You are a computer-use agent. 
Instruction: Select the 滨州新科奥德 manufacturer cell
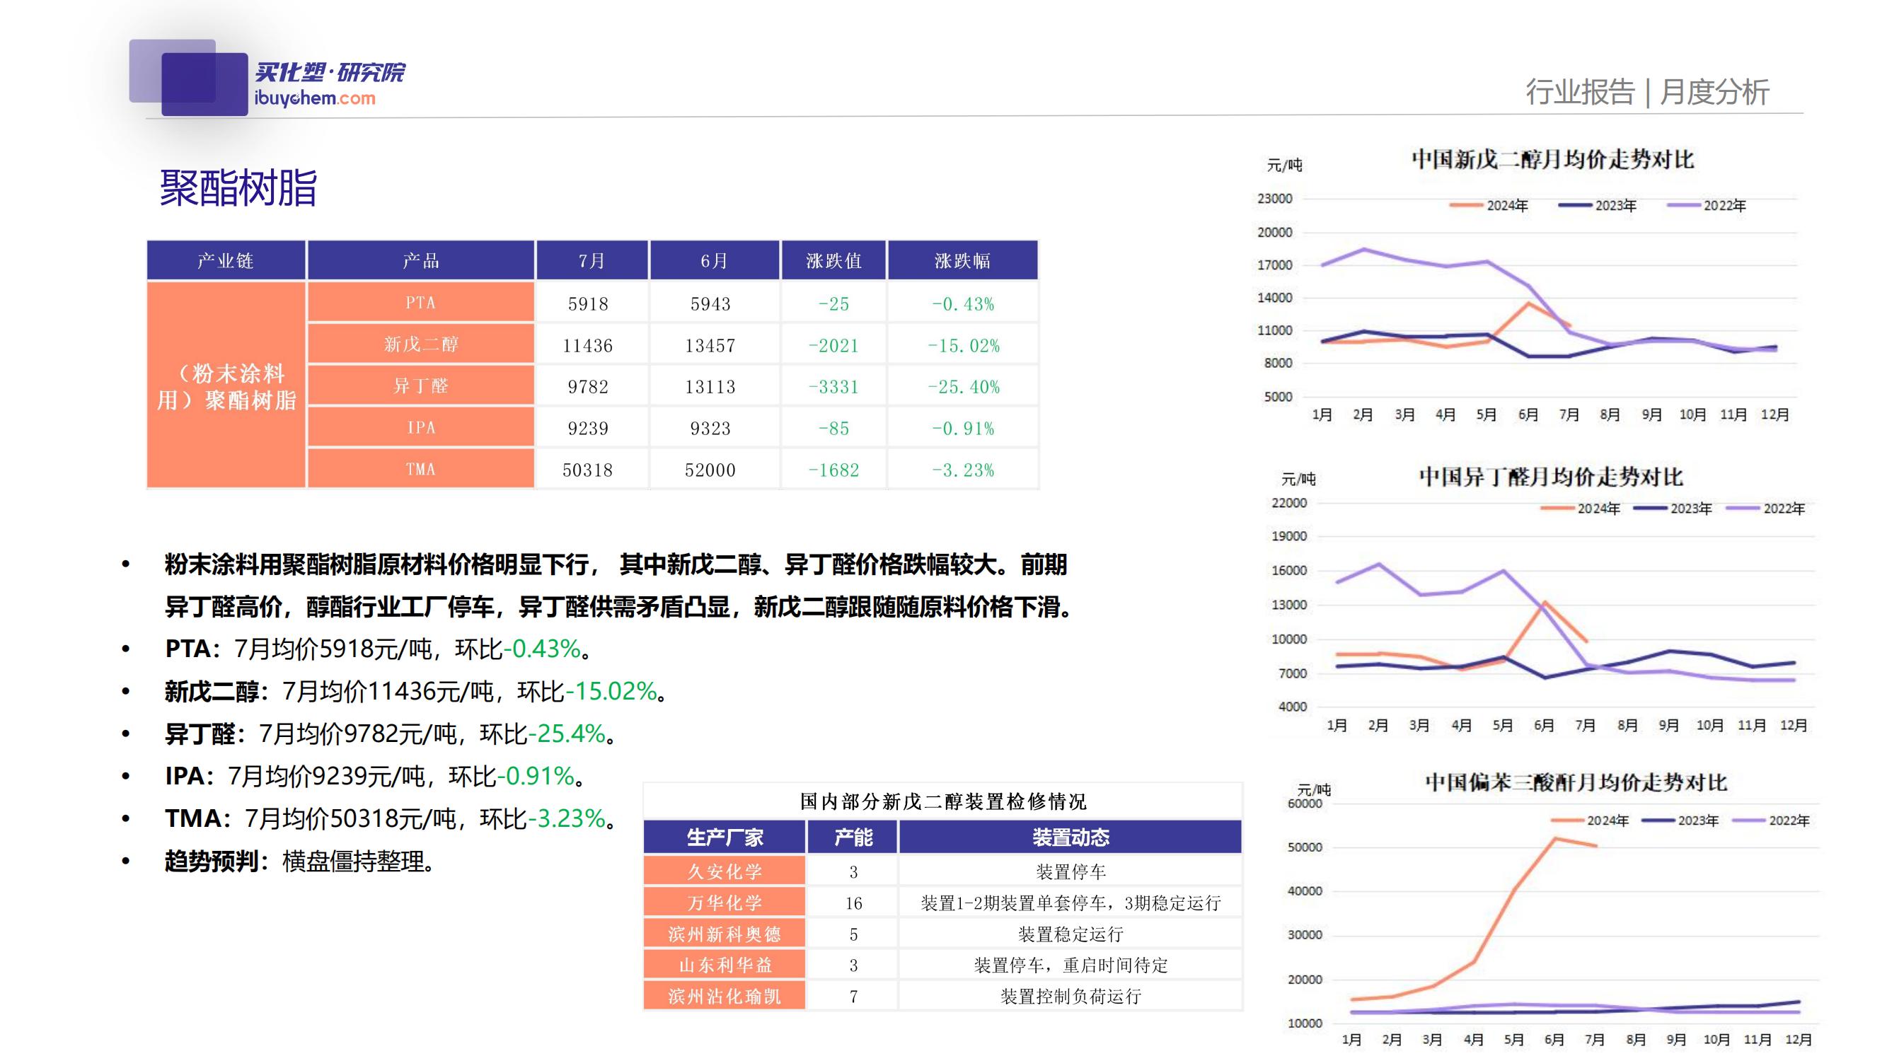[x=725, y=934]
